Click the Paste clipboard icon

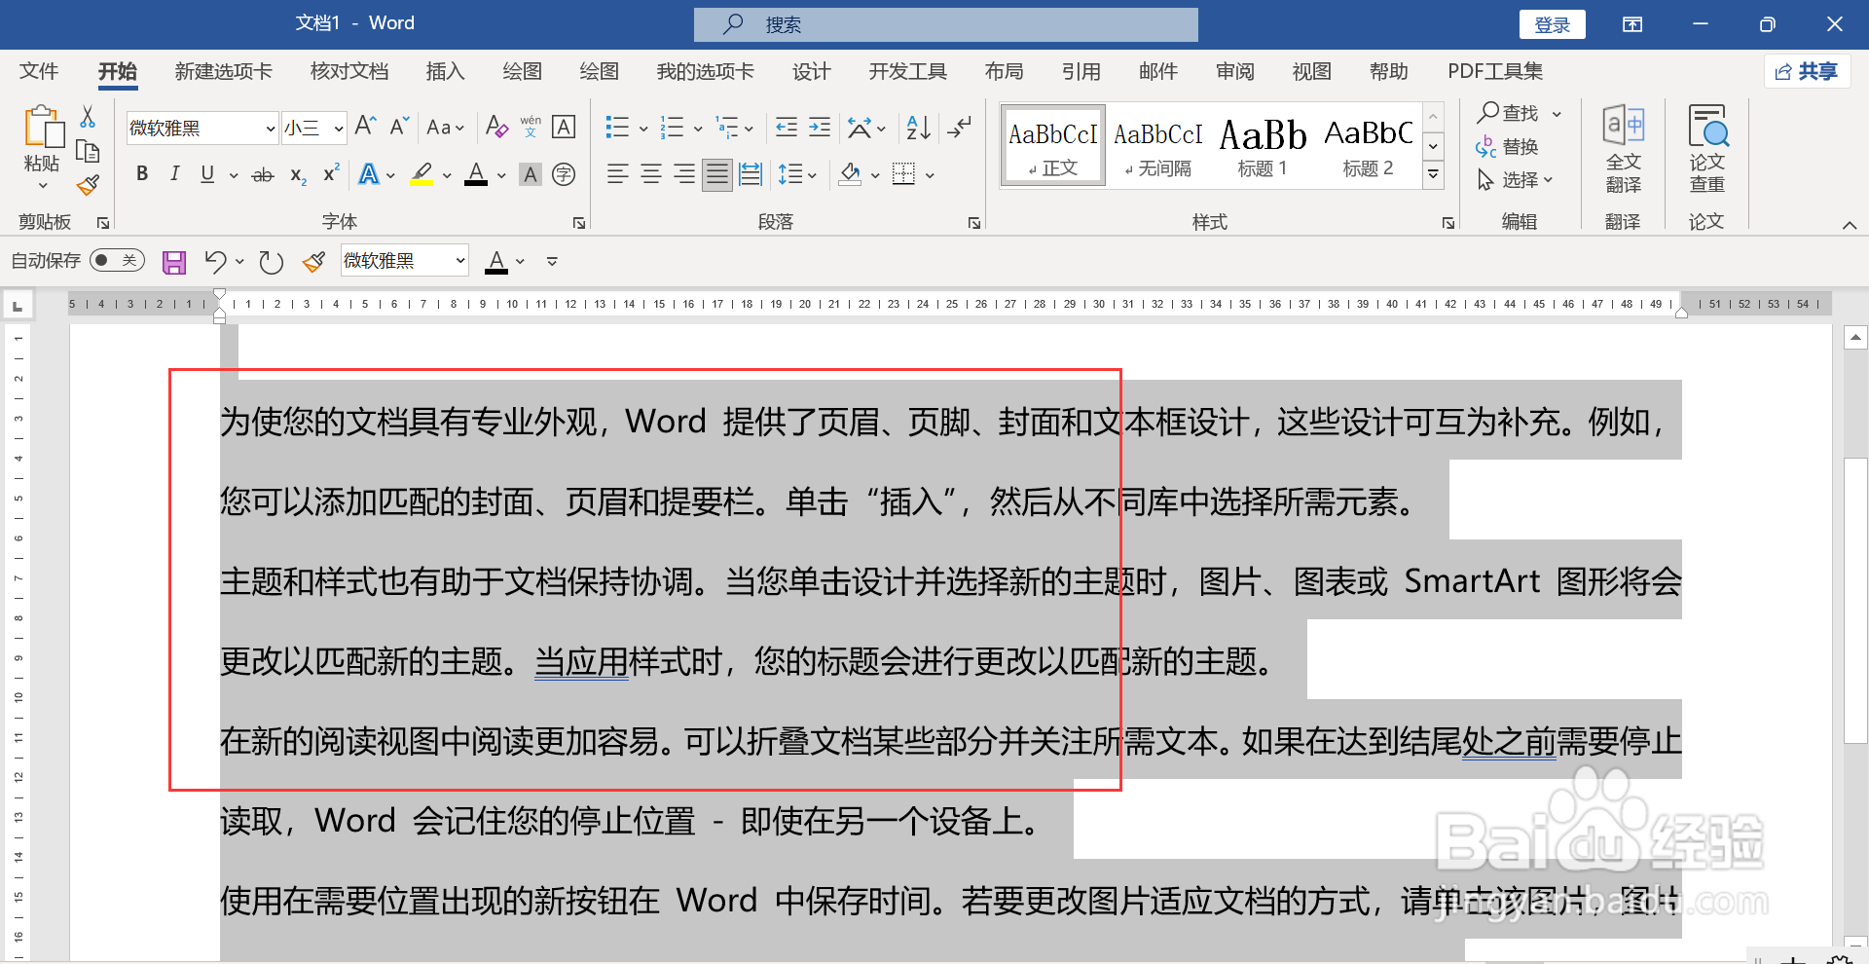pyautogui.click(x=43, y=128)
